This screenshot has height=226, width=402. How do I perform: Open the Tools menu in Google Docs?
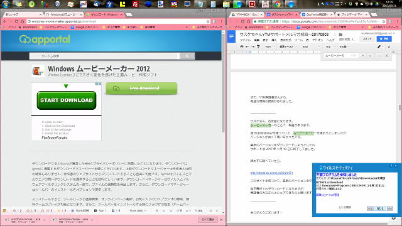[x=298, y=40]
